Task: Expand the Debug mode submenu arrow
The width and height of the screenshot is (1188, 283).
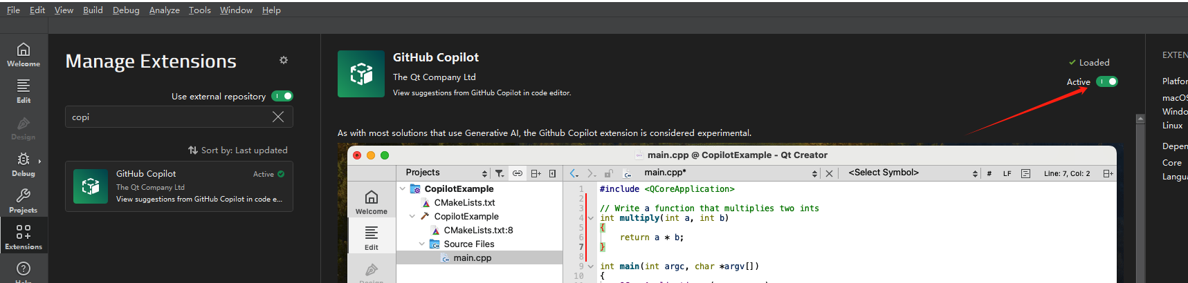Action: (x=39, y=161)
